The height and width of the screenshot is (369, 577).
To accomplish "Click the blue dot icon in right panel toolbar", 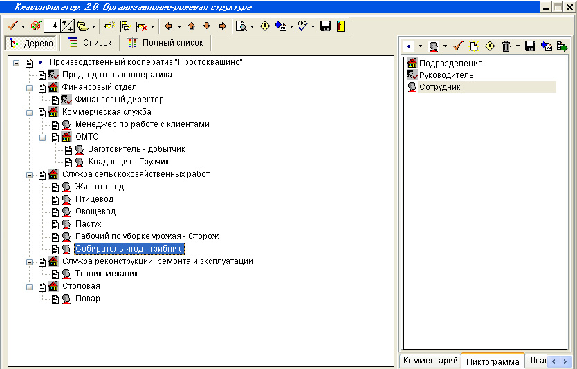I will point(409,46).
